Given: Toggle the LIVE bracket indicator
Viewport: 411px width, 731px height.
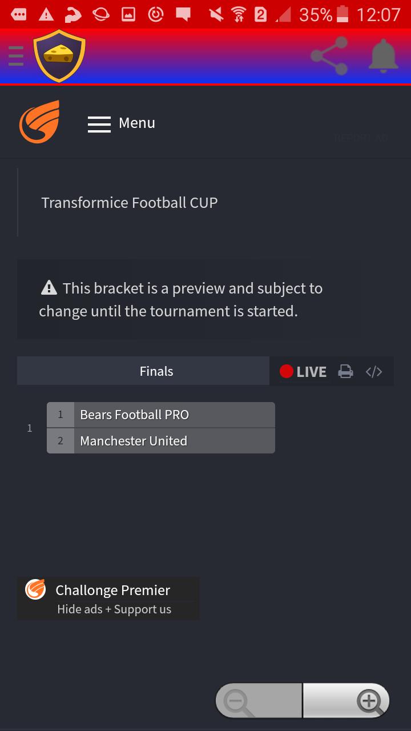Looking at the screenshot, I should (x=303, y=371).
